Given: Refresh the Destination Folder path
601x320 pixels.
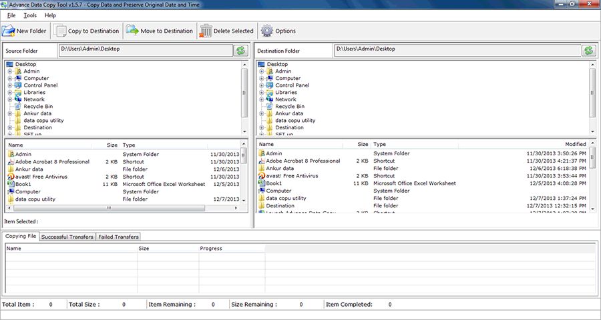Looking at the screenshot, I should pos(588,51).
